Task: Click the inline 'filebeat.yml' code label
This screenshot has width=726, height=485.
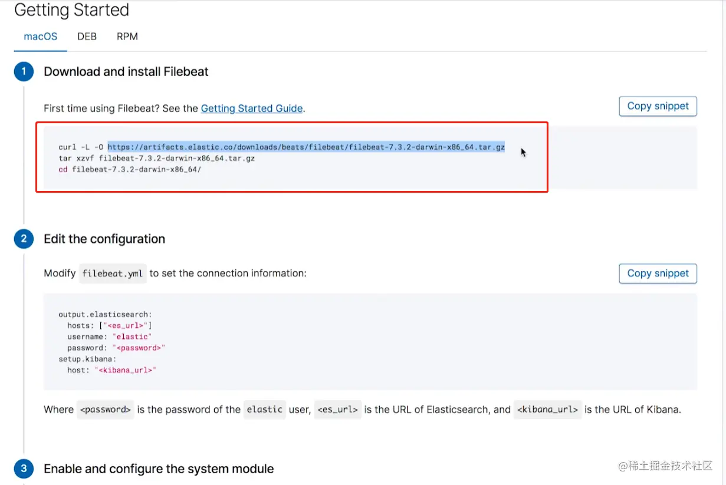Action: tap(113, 273)
